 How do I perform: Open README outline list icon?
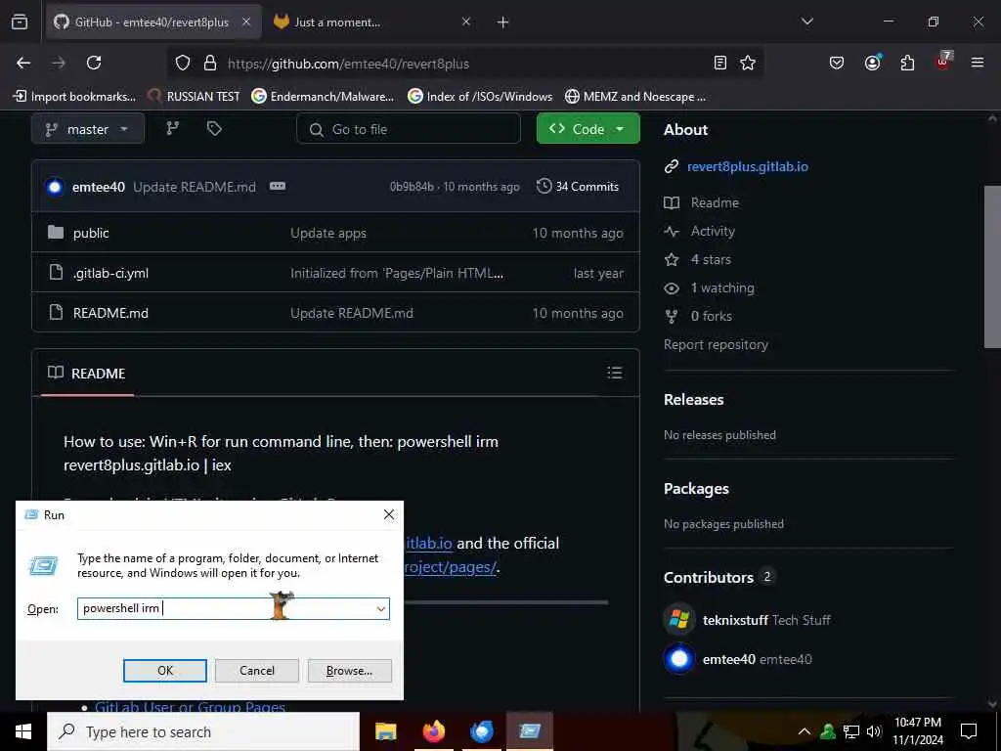[614, 373]
